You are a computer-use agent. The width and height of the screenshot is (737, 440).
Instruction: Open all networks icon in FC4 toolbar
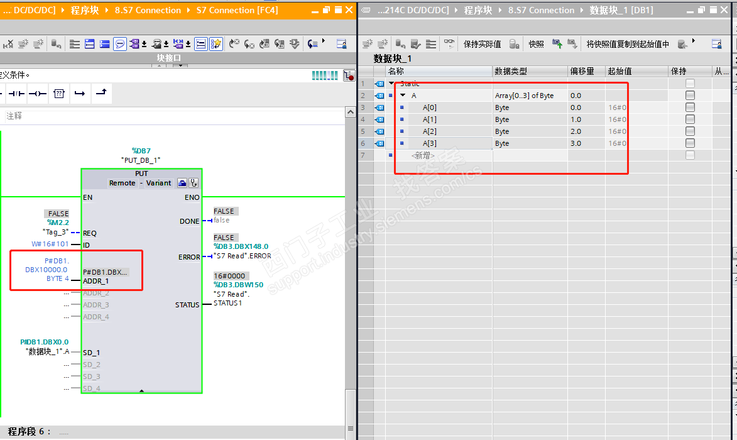(x=90, y=44)
